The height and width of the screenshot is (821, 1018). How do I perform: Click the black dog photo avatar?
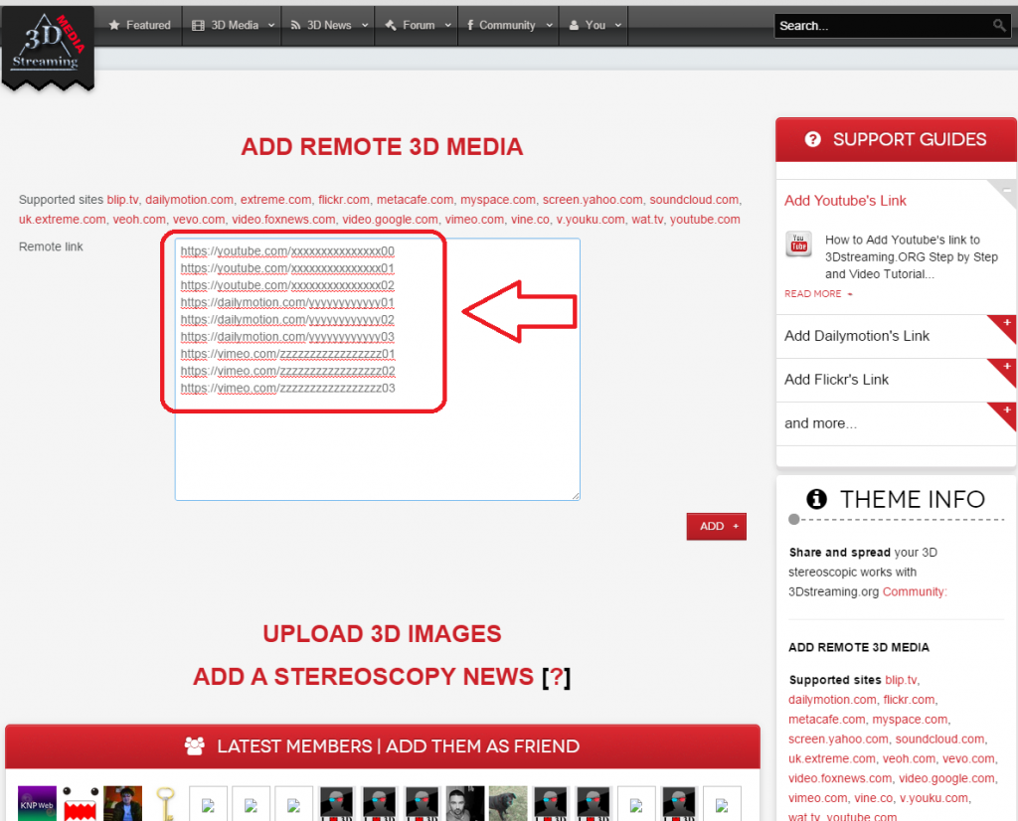point(508,803)
